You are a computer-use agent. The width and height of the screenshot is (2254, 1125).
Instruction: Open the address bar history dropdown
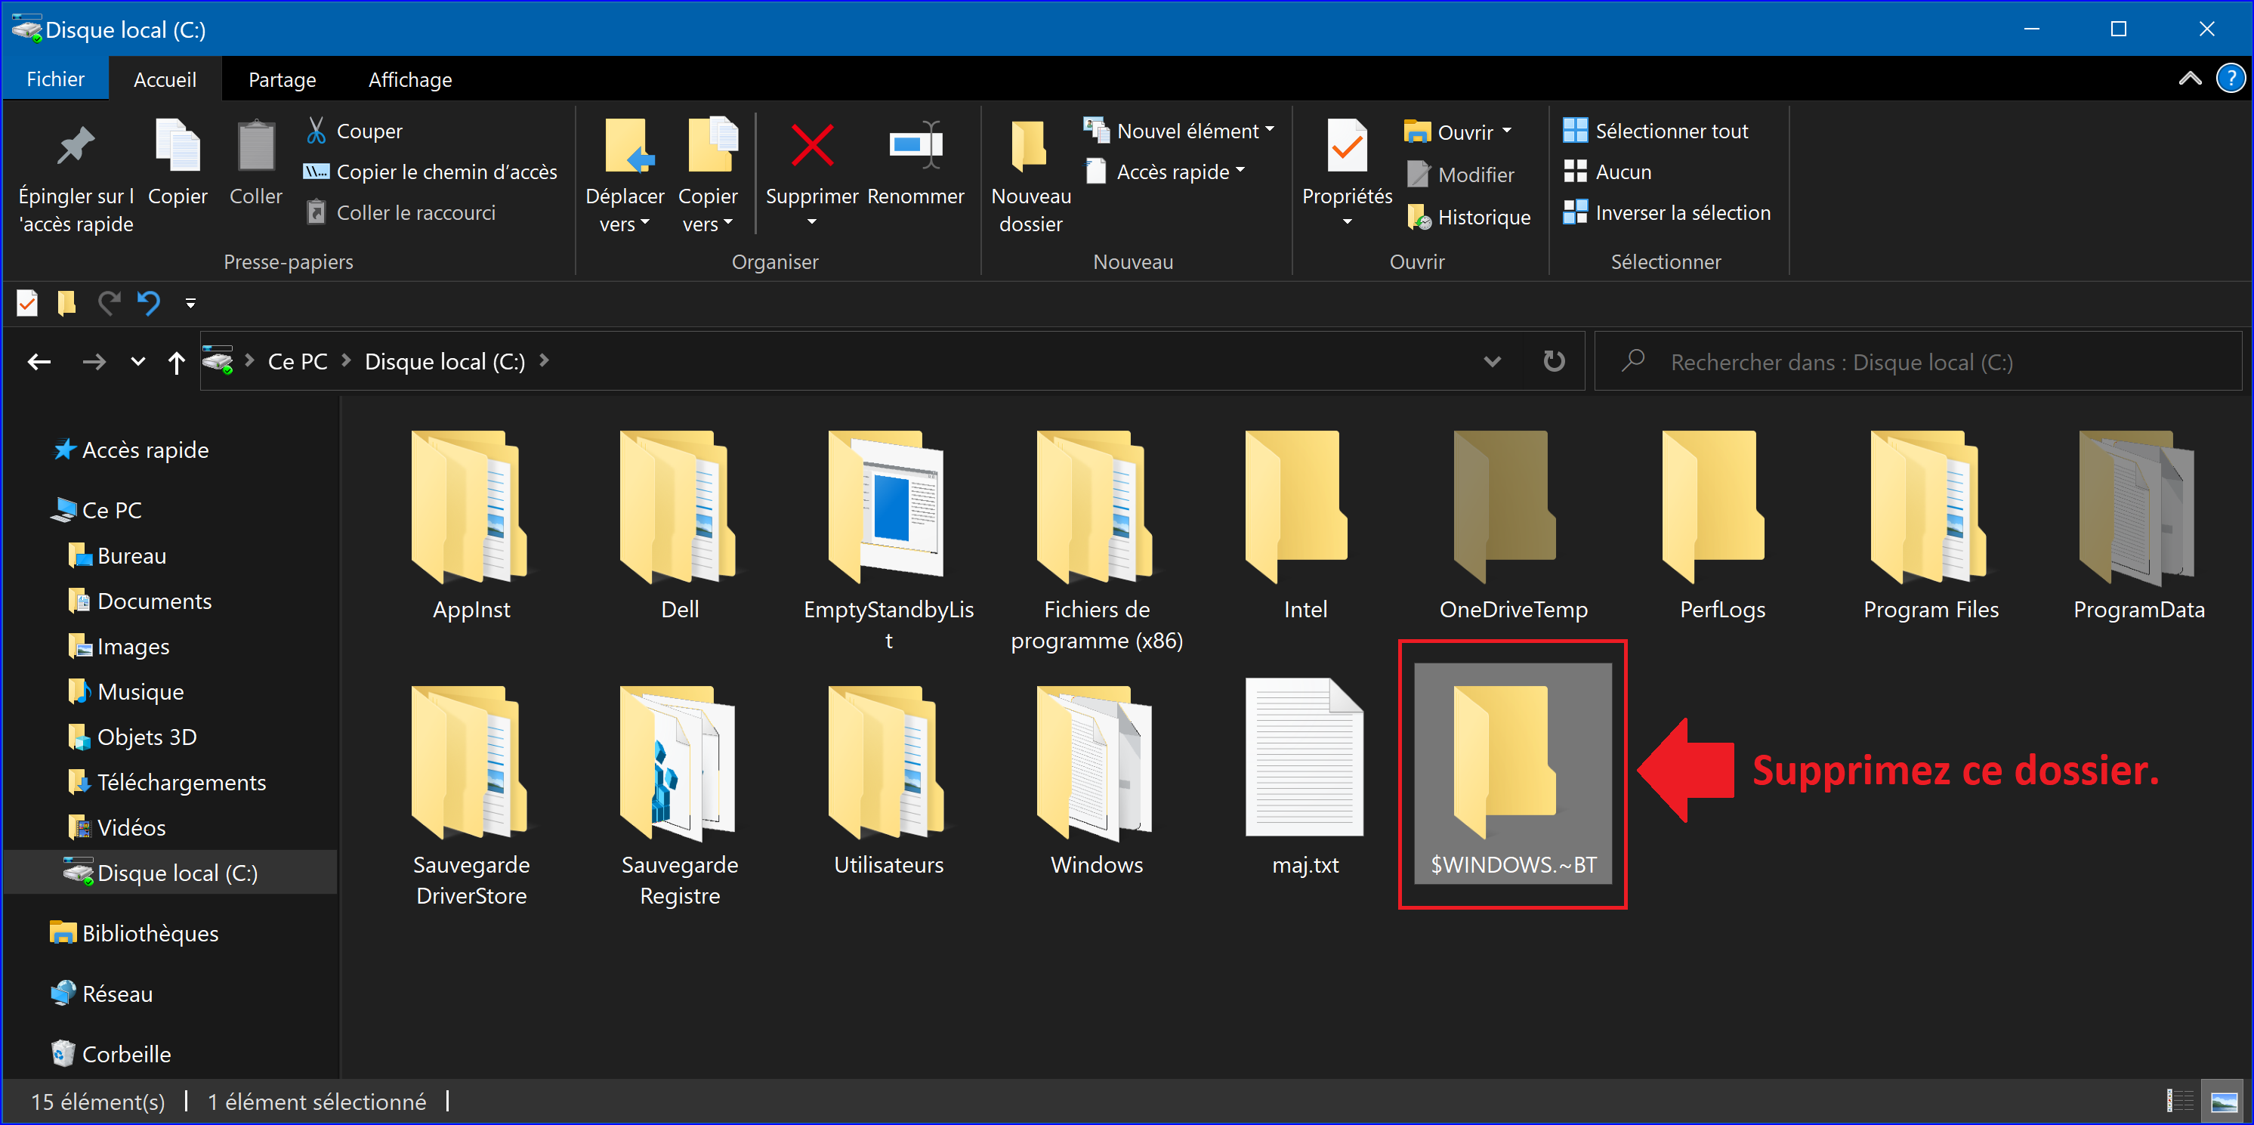coord(1493,360)
